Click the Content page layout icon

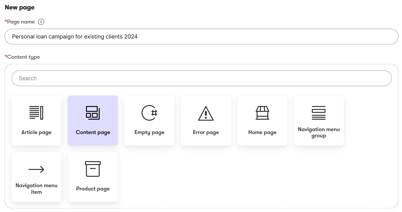pyautogui.click(x=93, y=113)
